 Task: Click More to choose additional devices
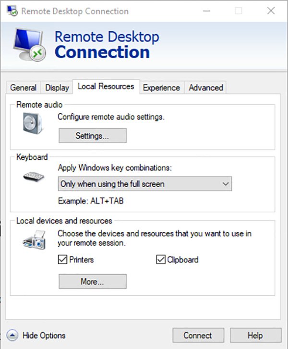coord(92,282)
